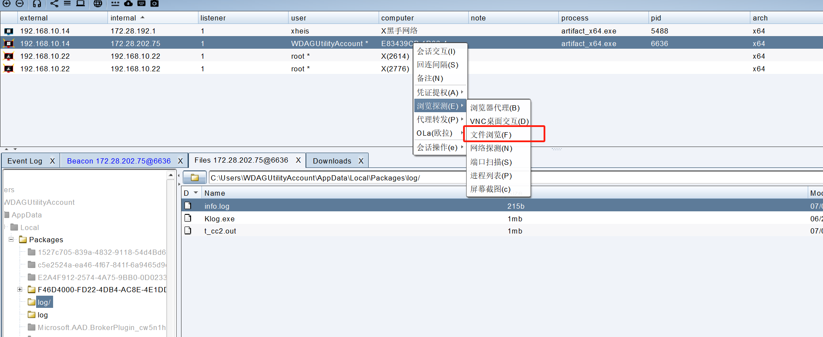The image size is (823, 337).
Task: Select 屏幕截图(c) in the submenu
Action: pos(498,189)
